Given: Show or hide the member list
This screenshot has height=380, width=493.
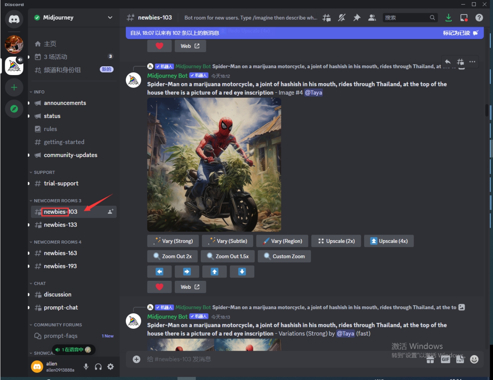Looking at the screenshot, I should pos(372,18).
